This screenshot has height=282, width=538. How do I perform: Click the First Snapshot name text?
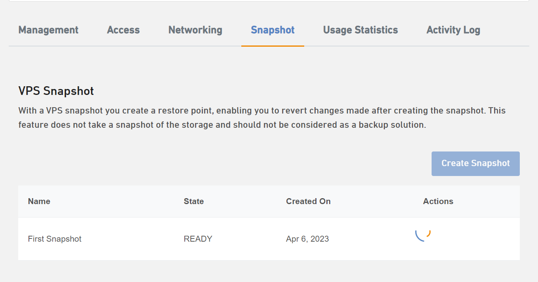[55, 239]
